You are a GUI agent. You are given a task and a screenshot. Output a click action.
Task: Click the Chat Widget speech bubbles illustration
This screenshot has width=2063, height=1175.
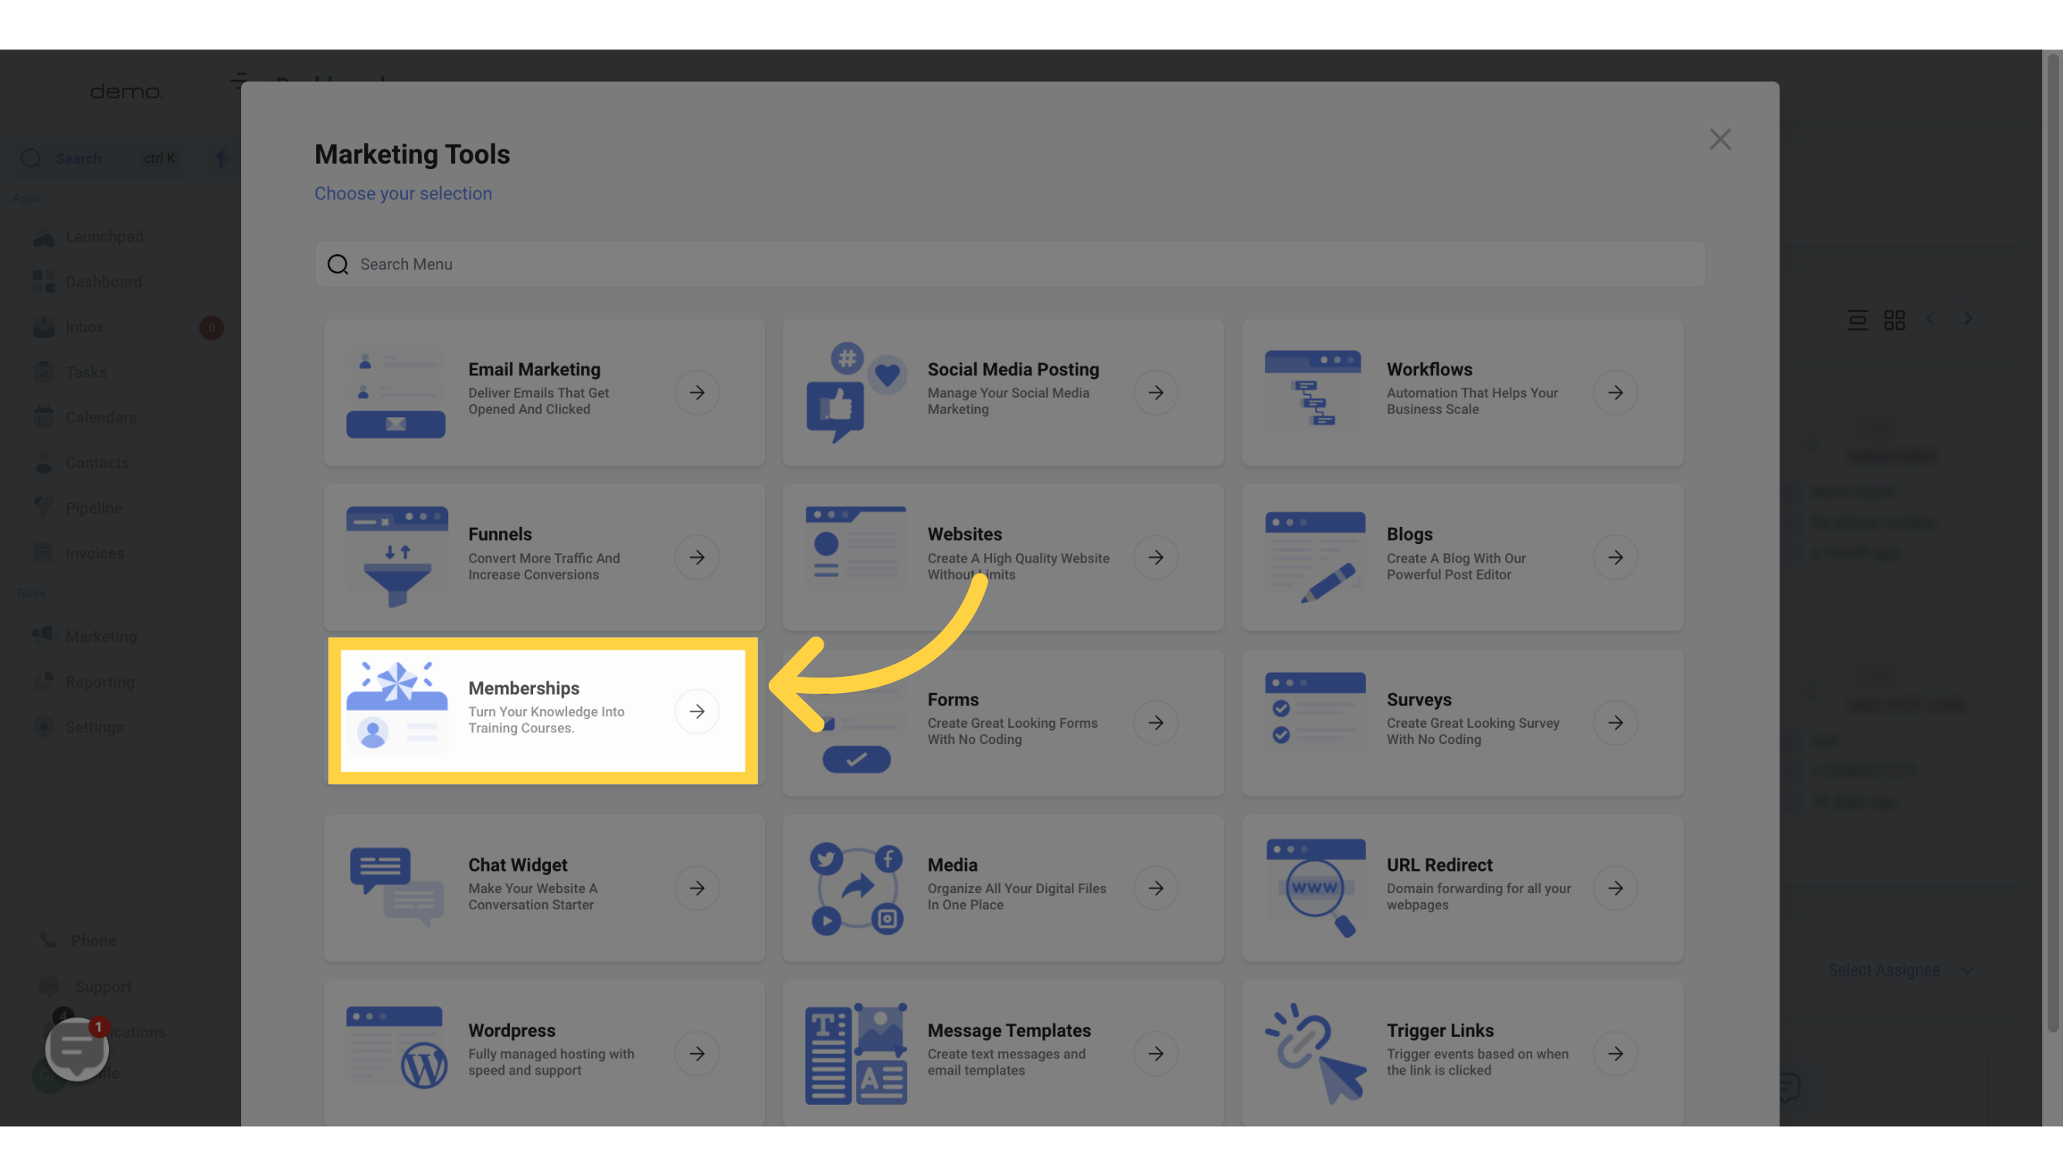point(396,887)
